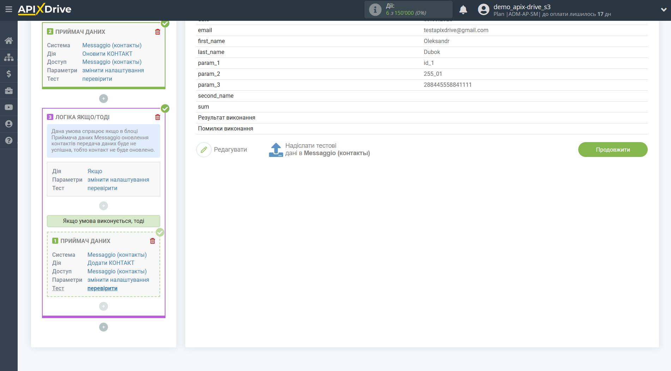Click the Якщо action link
The height and width of the screenshot is (371, 671).
95,171
